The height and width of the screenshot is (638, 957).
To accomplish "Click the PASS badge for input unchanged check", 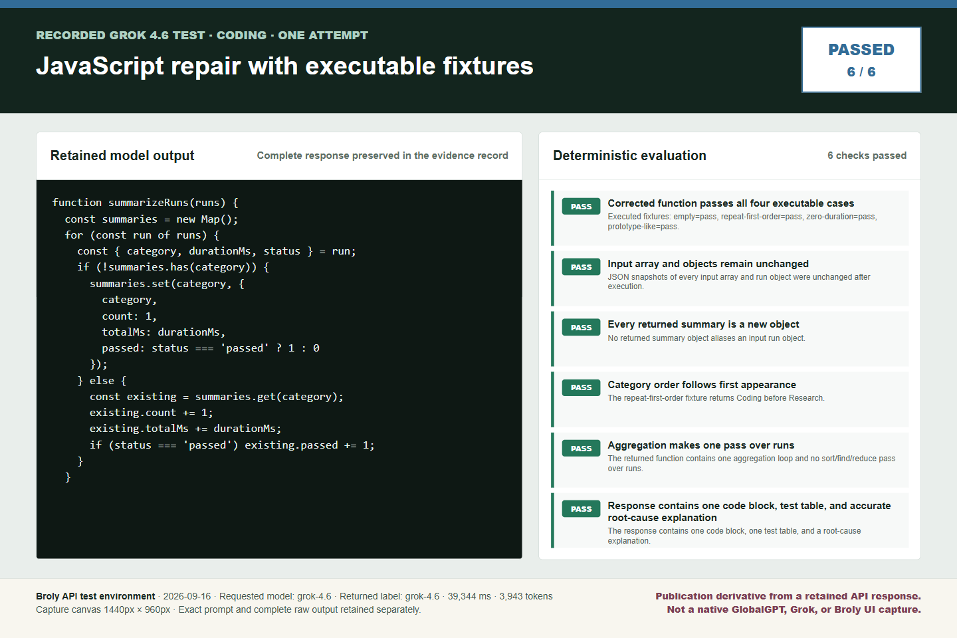I will (x=581, y=267).
